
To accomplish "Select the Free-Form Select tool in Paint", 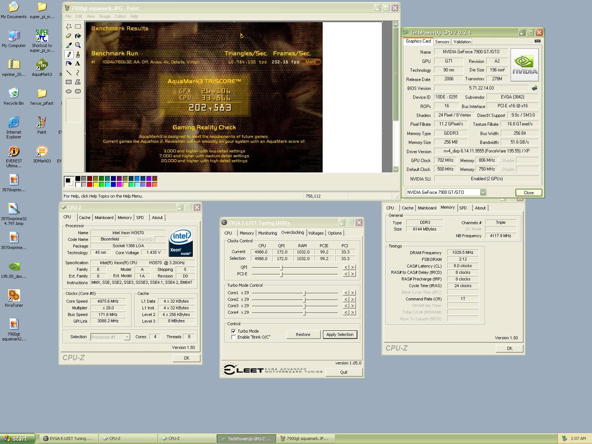I will pos(69,27).
